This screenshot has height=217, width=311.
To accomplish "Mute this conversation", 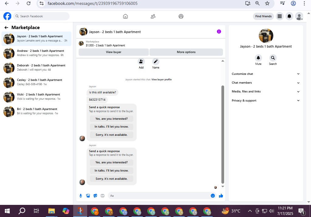I will click(x=258, y=58).
